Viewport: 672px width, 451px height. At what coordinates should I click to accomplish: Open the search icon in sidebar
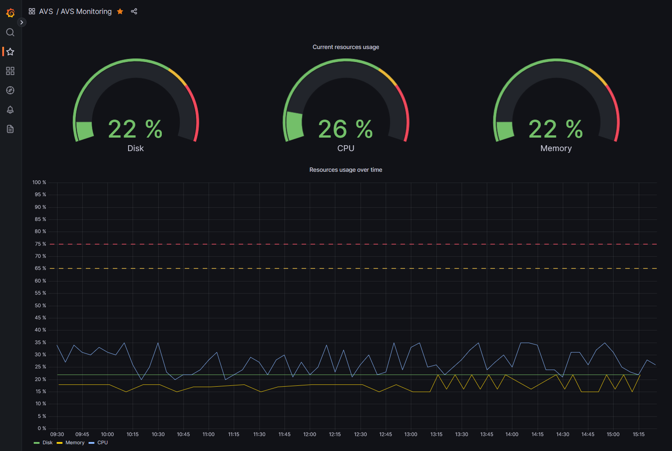click(x=10, y=32)
